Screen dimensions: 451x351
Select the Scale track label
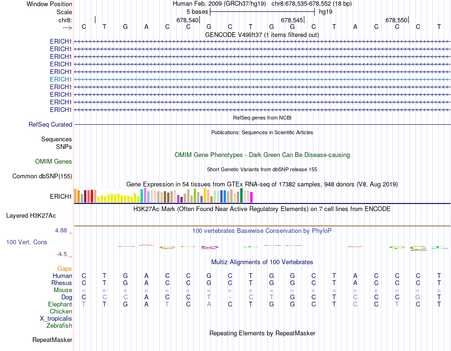coord(64,12)
